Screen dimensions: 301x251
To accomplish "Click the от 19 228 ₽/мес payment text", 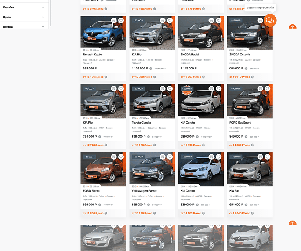I will (x=142, y=77).
